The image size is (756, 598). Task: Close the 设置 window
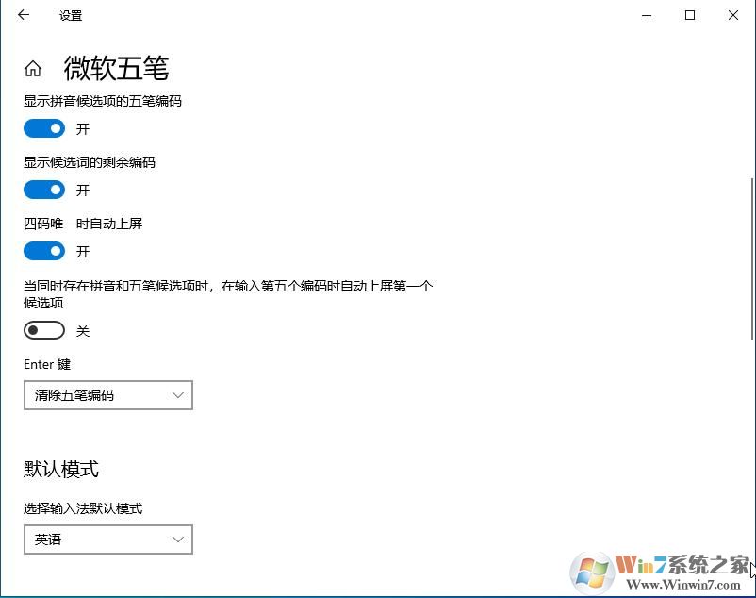pyautogui.click(x=733, y=15)
